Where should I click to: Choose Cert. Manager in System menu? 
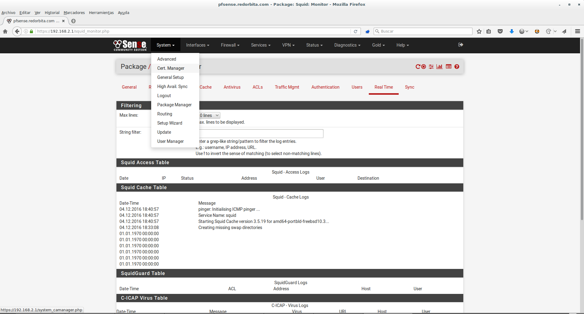(171, 68)
